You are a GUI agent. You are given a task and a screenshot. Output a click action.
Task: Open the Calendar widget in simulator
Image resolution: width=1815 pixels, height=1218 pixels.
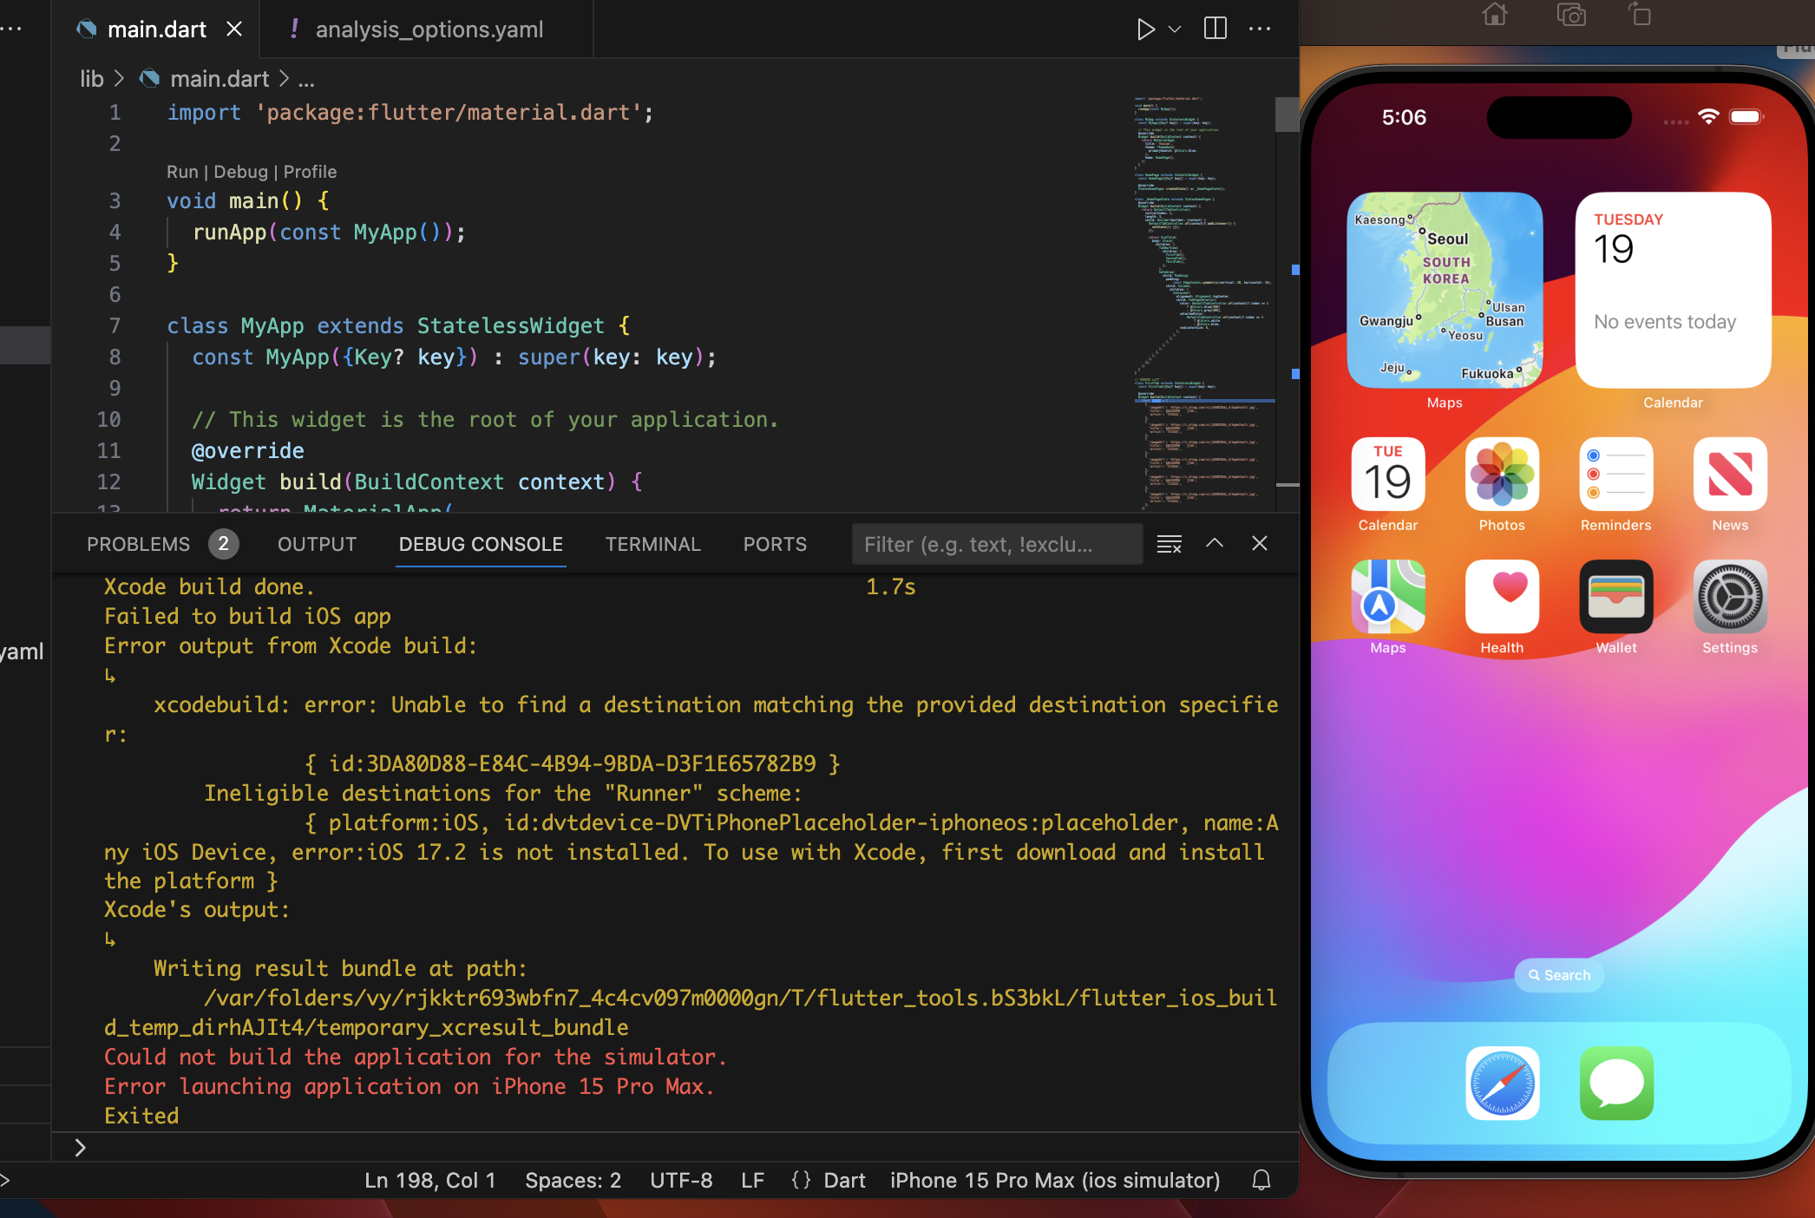pyautogui.click(x=1673, y=290)
